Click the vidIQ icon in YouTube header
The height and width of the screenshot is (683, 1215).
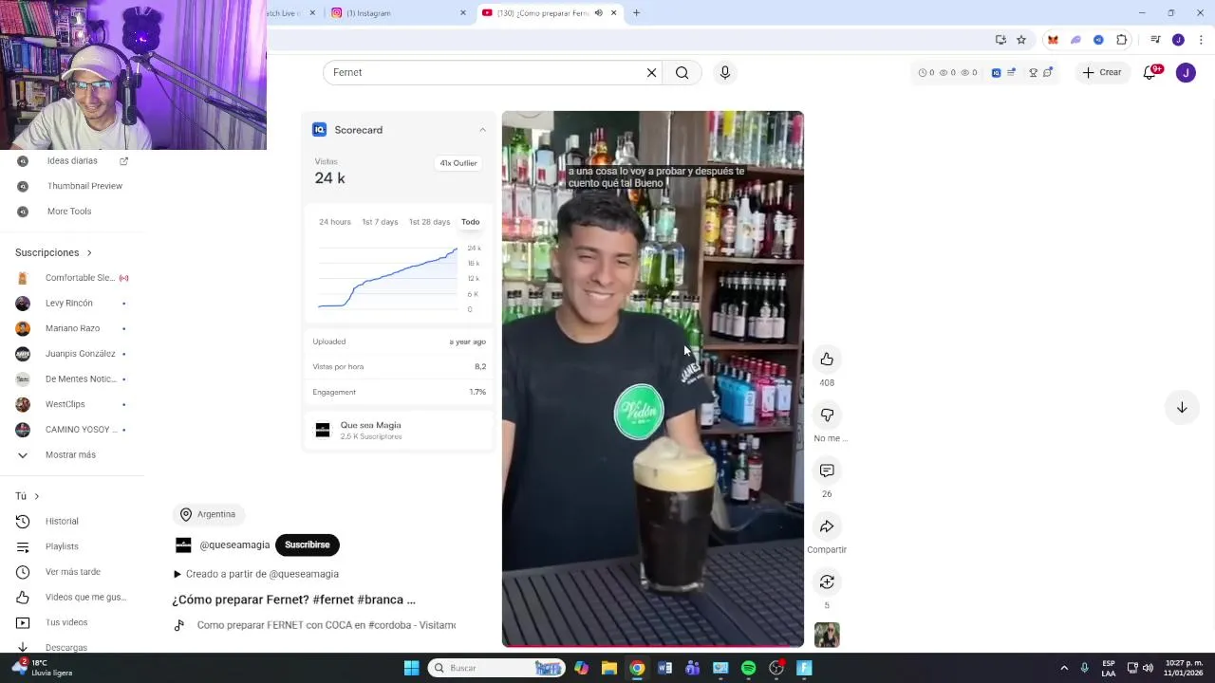click(996, 72)
